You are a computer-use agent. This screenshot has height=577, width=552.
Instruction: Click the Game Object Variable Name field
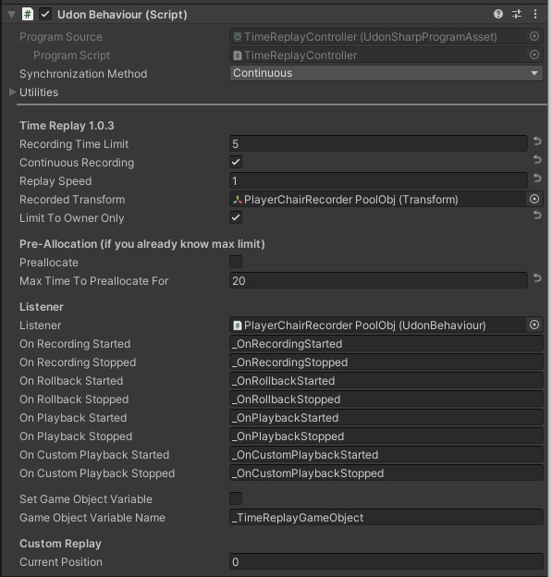point(386,518)
